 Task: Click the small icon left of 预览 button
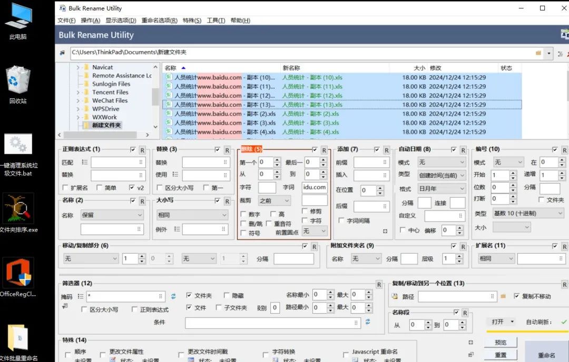coord(470,342)
